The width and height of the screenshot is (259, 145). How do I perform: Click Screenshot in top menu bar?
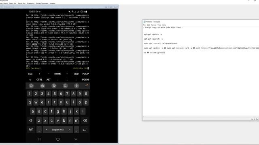pos(31,3)
